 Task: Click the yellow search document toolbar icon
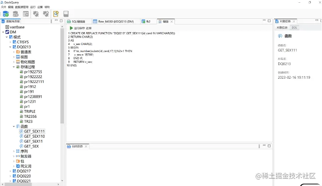(x=56, y=14)
